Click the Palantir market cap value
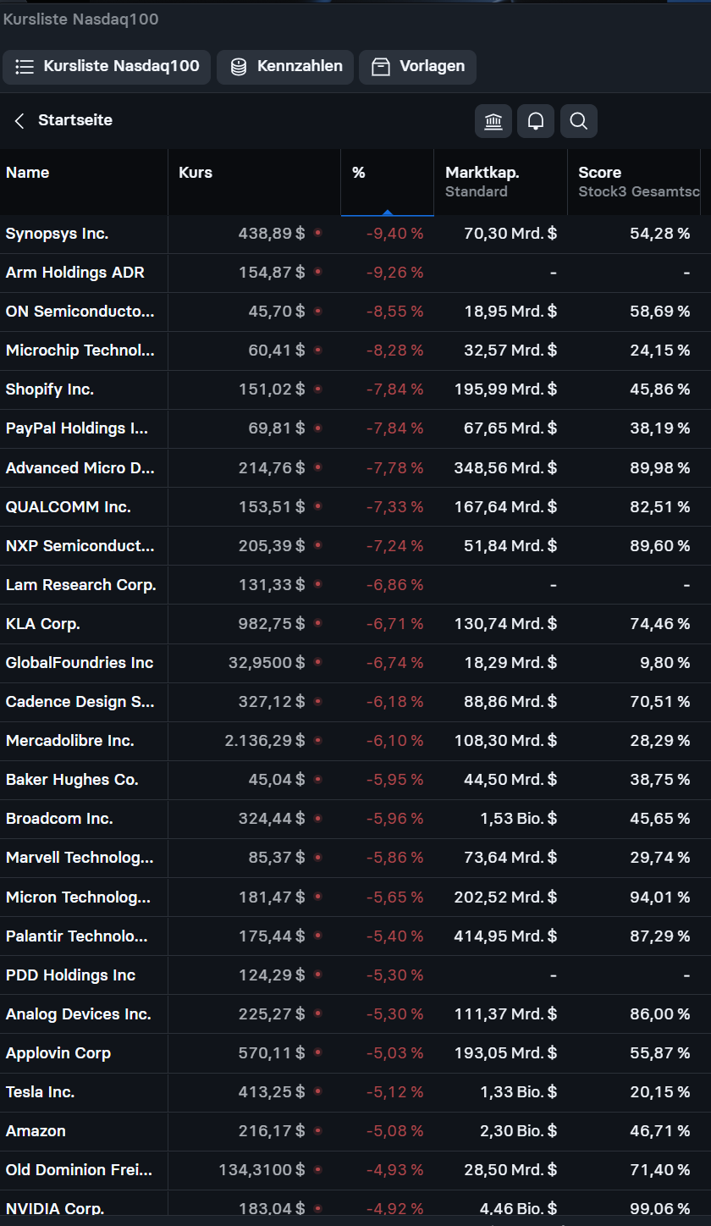 (x=505, y=936)
